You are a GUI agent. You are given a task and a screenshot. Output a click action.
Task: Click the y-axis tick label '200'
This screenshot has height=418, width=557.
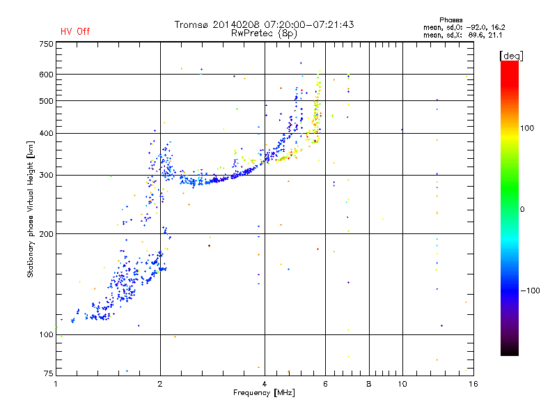tap(46, 234)
